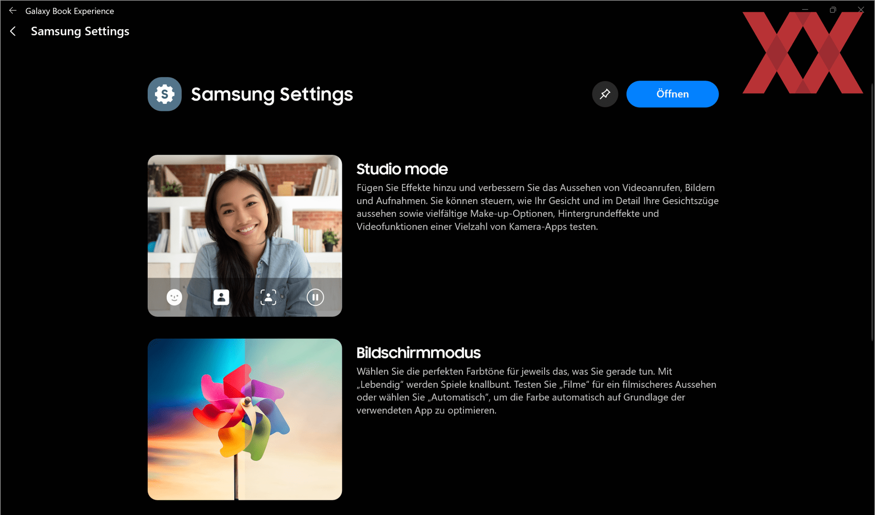This screenshot has height=515, width=875.
Task: Click the window back arrow beside Galaxy Book Experience
Action: [13, 10]
